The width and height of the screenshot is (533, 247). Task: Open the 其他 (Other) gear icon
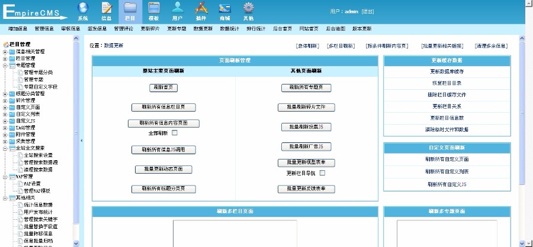point(249,8)
